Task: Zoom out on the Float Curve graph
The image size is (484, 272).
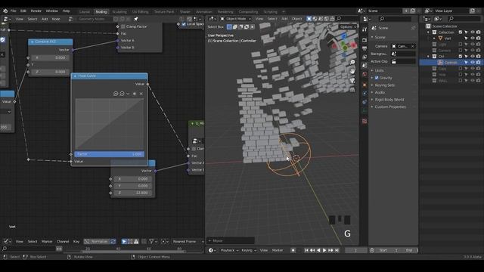Action: pos(122,94)
